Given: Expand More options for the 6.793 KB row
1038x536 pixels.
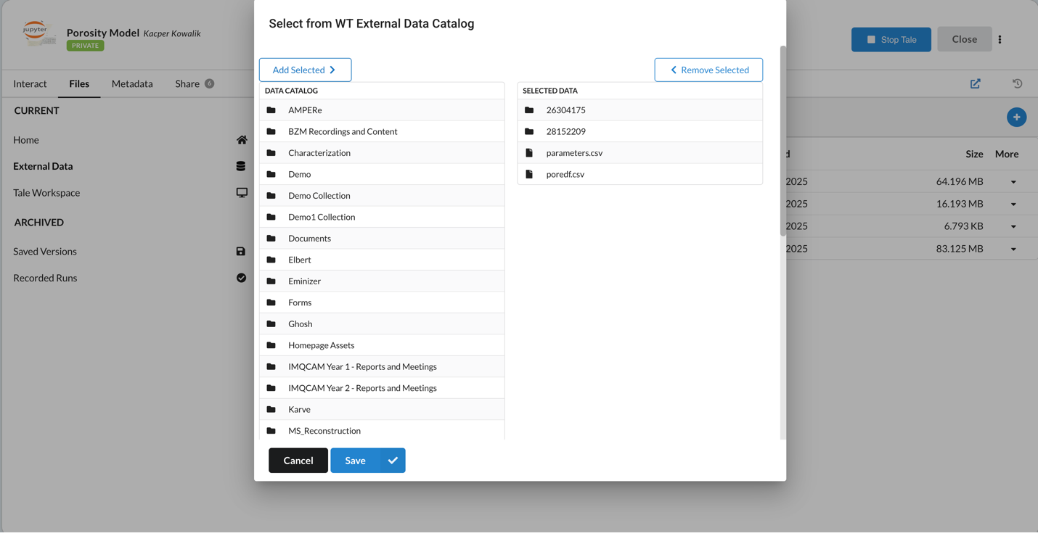Looking at the screenshot, I should pos(1013,226).
